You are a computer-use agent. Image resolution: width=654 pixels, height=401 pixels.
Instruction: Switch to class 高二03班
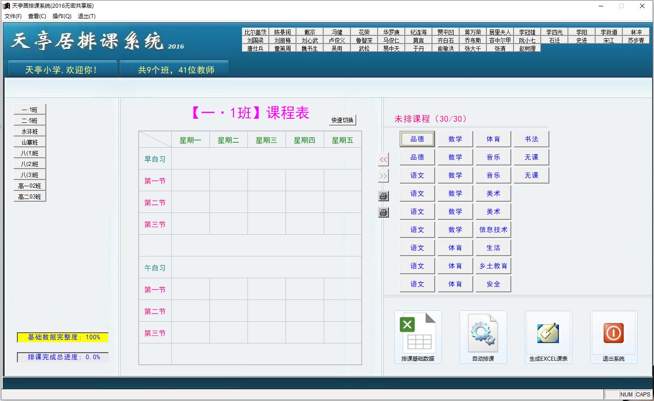tap(30, 197)
